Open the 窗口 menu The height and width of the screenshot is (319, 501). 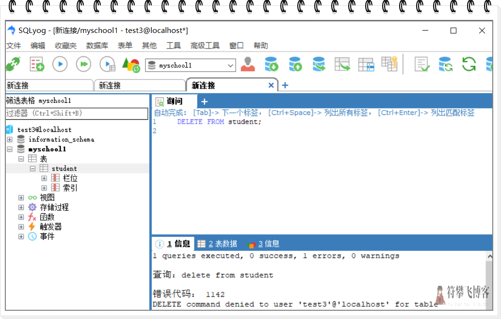237,46
